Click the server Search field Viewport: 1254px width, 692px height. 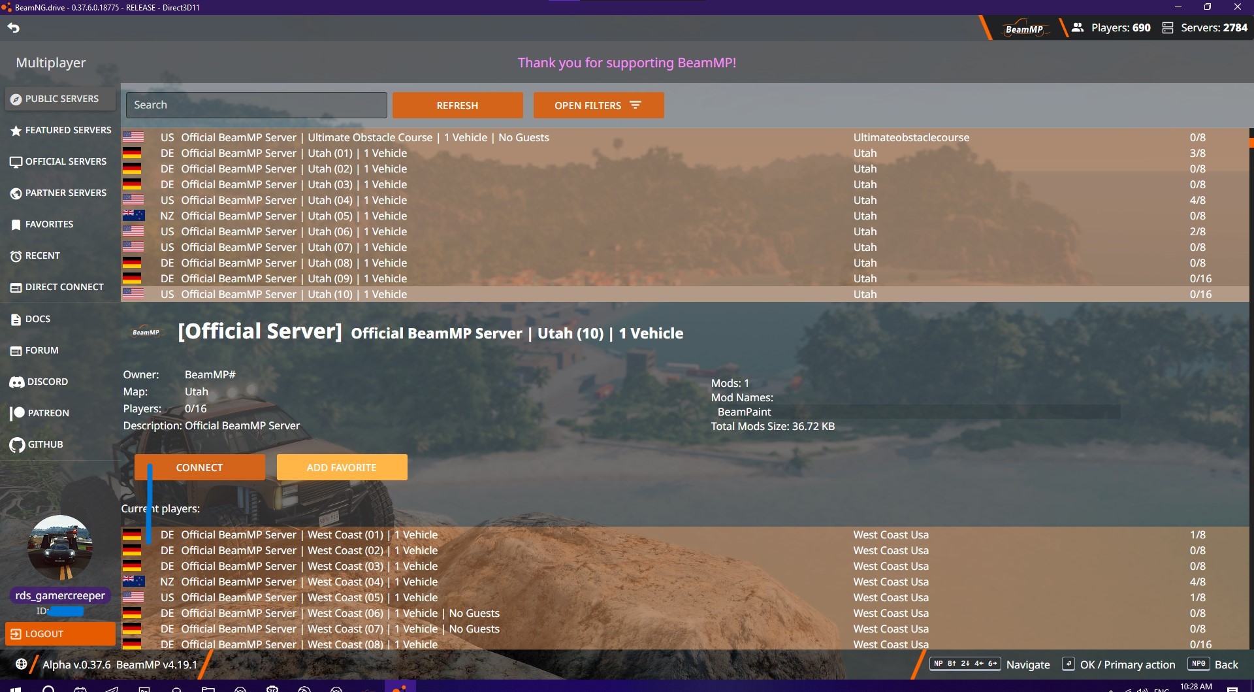256,105
